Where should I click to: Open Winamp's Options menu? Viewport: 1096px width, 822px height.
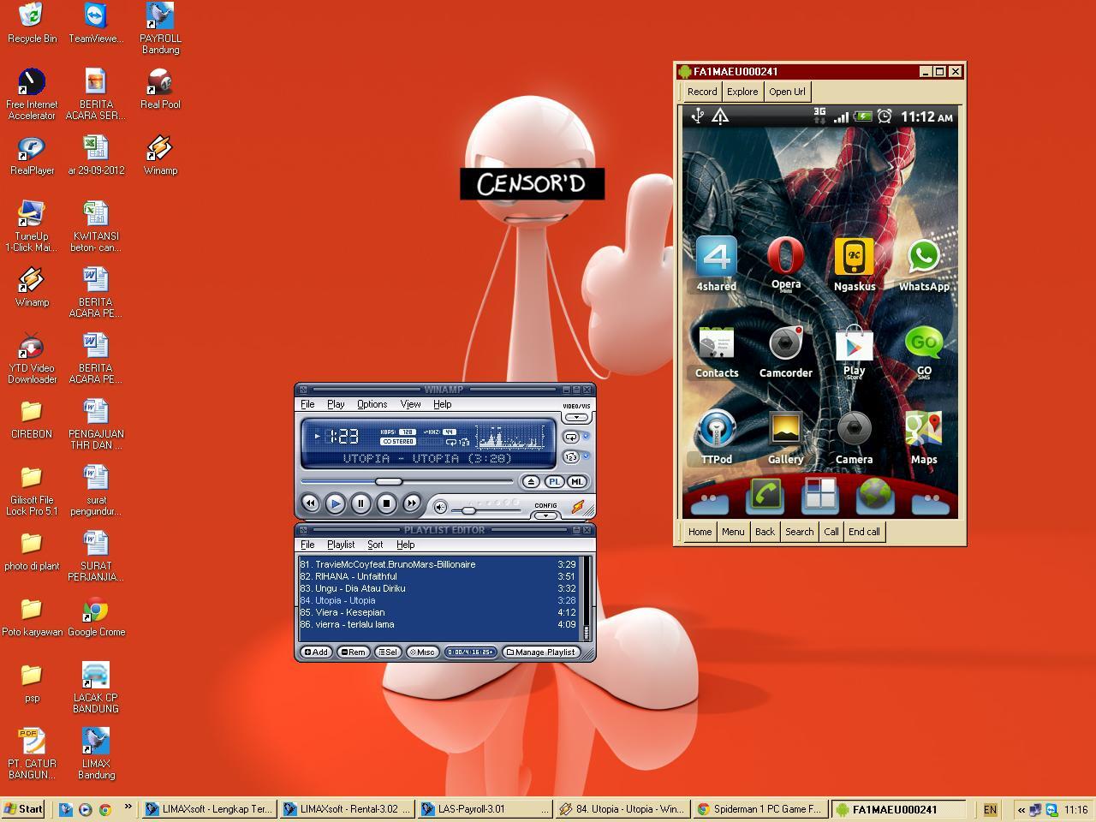coord(372,404)
